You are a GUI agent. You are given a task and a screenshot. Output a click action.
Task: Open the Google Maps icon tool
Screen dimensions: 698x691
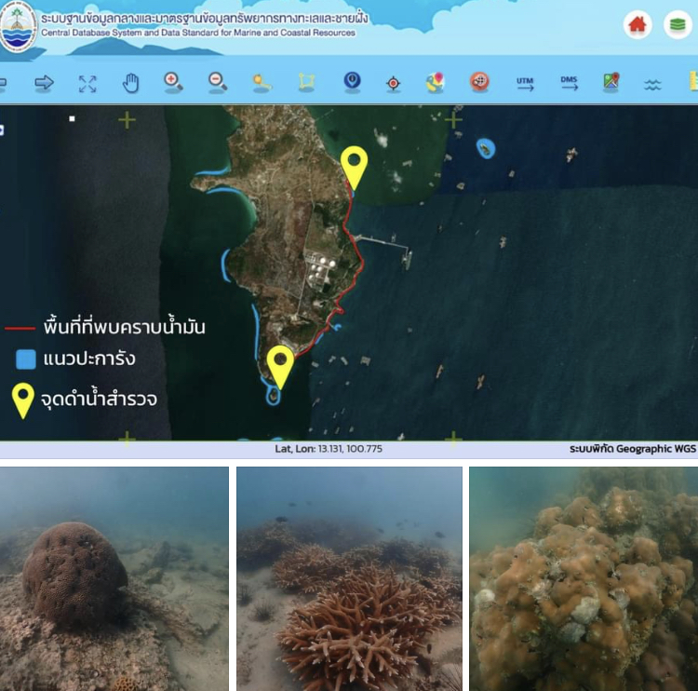611,83
